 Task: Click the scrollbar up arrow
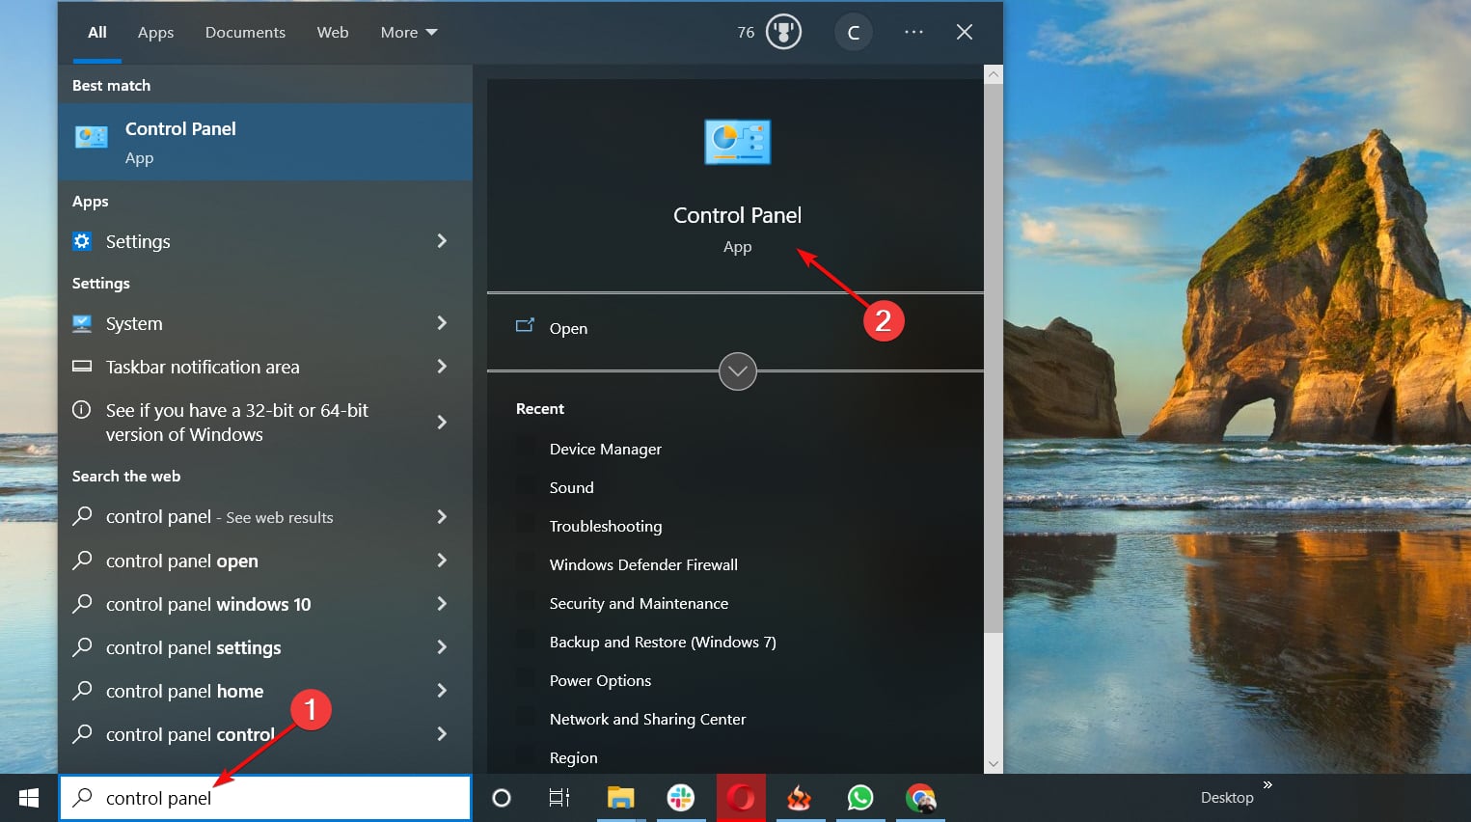coord(994,74)
